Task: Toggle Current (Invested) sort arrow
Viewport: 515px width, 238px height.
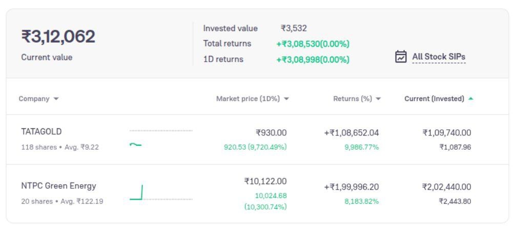Action: point(471,98)
